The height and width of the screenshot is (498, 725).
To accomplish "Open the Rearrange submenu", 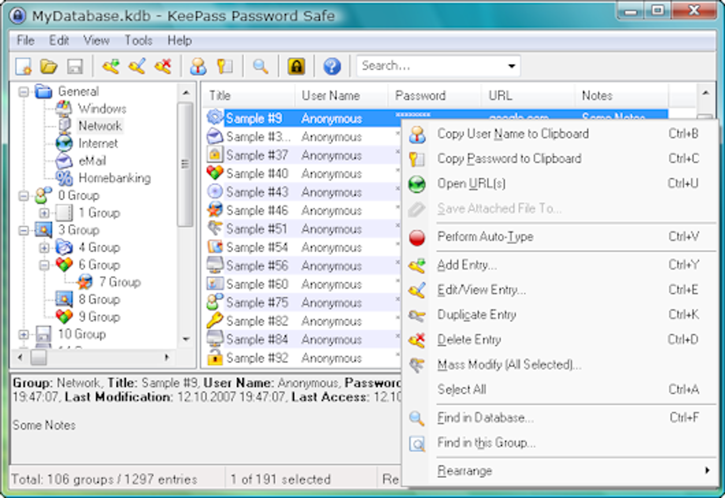I will click(x=560, y=470).
